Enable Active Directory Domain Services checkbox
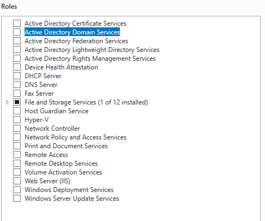Viewport: 265px width, 221px height. tap(17, 32)
